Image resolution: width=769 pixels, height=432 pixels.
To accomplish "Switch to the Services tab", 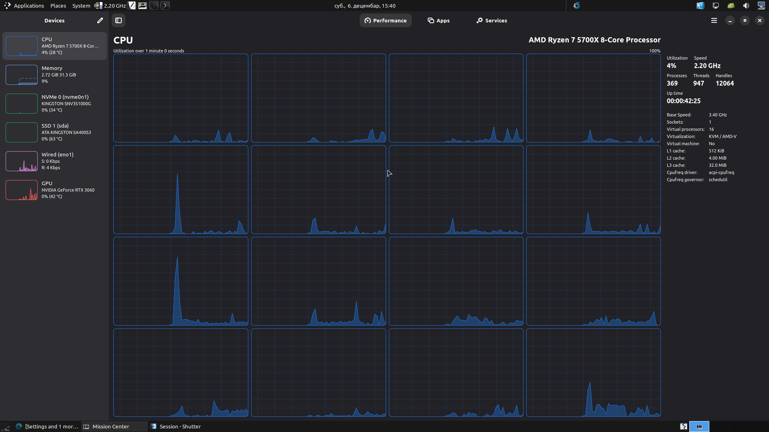I will coord(491,20).
